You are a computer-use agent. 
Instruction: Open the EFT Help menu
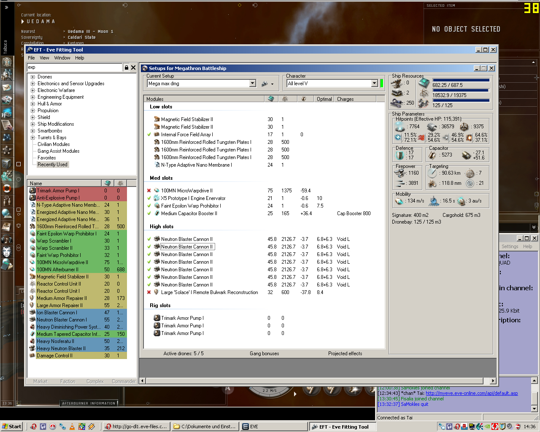pos(80,58)
